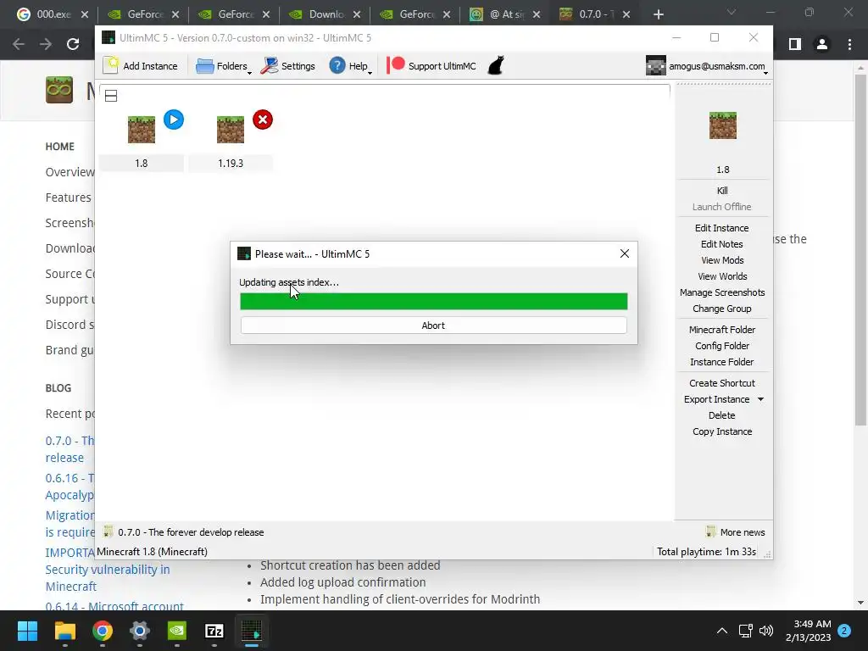Screen dimensions: 868x651
Task: Open the NVIDIA app in the taskbar
Action: click(177, 631)
